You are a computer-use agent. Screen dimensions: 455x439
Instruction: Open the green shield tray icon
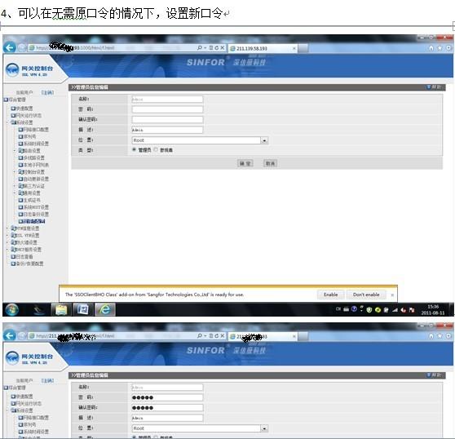pos(369,310)
